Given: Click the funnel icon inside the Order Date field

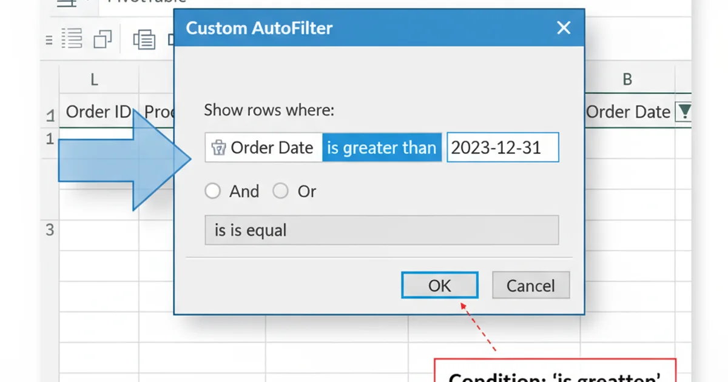Looking at the screenshot, I should [x=218, y=147].
